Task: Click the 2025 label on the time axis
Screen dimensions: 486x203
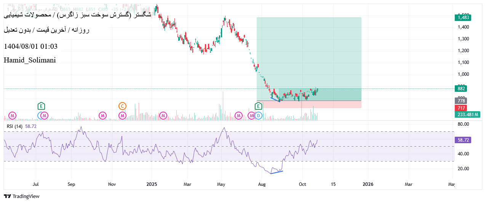Action: (152, 184)
